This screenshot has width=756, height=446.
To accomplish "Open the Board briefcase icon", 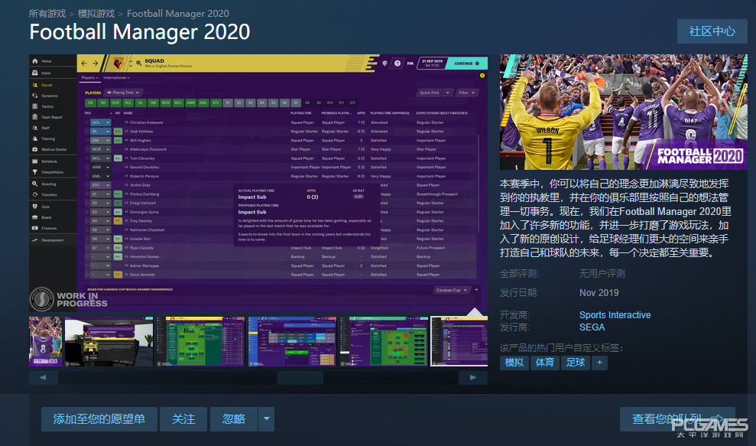I will (34, 217).
